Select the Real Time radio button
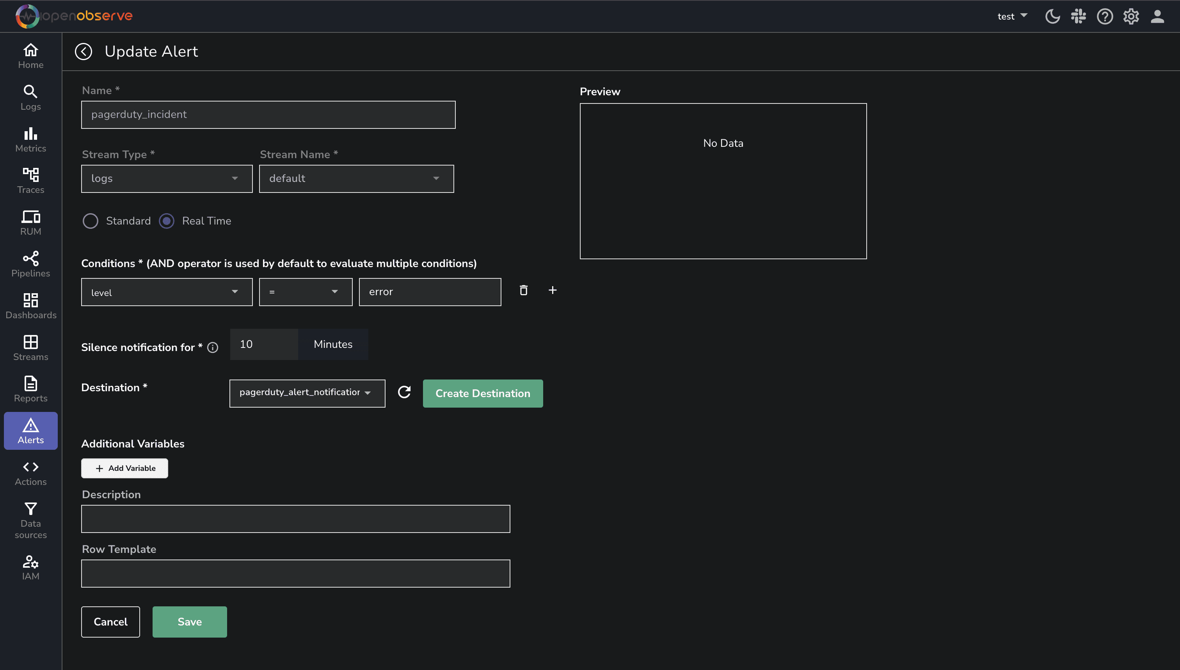This screenshot has width=1180, height=670. pos(167,221)
